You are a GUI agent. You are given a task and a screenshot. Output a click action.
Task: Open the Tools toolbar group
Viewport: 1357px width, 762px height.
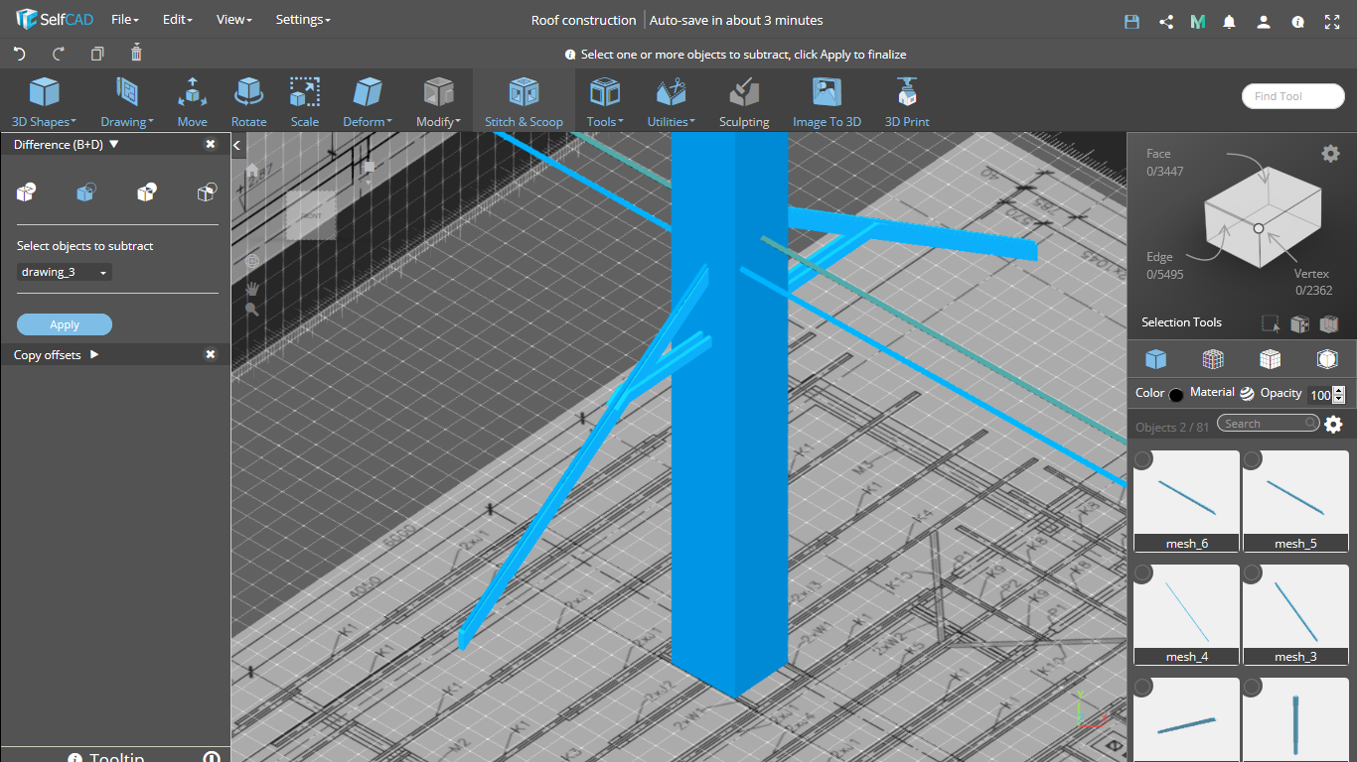pos(605,102)
